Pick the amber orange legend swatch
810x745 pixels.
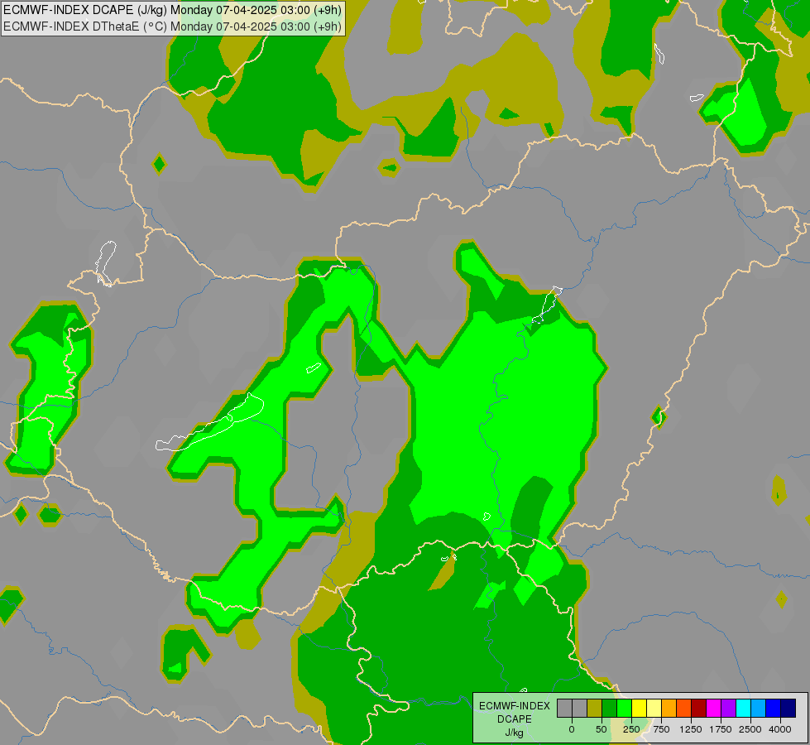669,708
